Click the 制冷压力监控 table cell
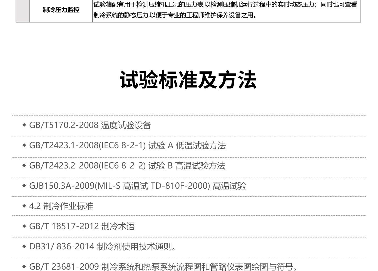This screenshot has width=378, height=271. coord(61,10)
